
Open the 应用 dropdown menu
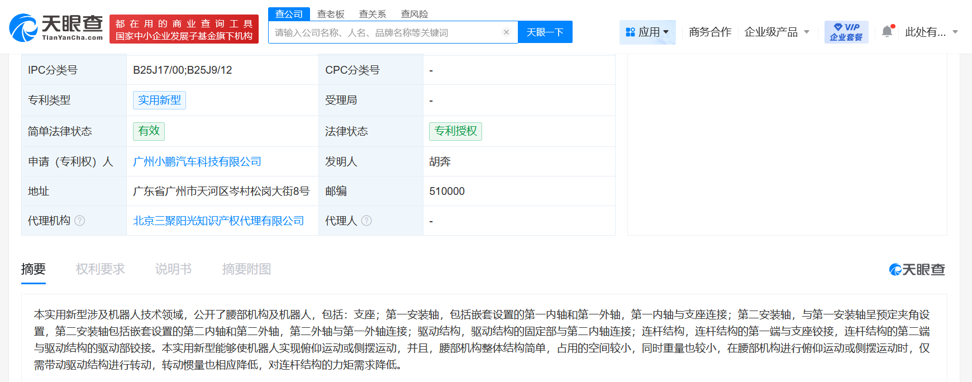coord(647,32)
